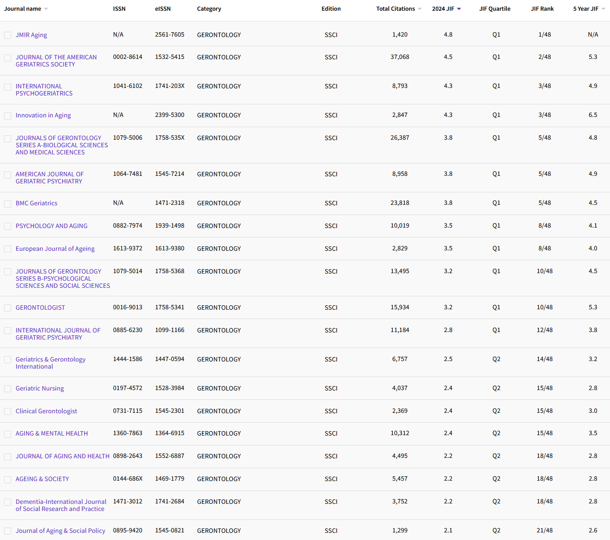Check European Journal of Ageing checkbox
This screenshot has height=540, width=610.
[8, 249]
